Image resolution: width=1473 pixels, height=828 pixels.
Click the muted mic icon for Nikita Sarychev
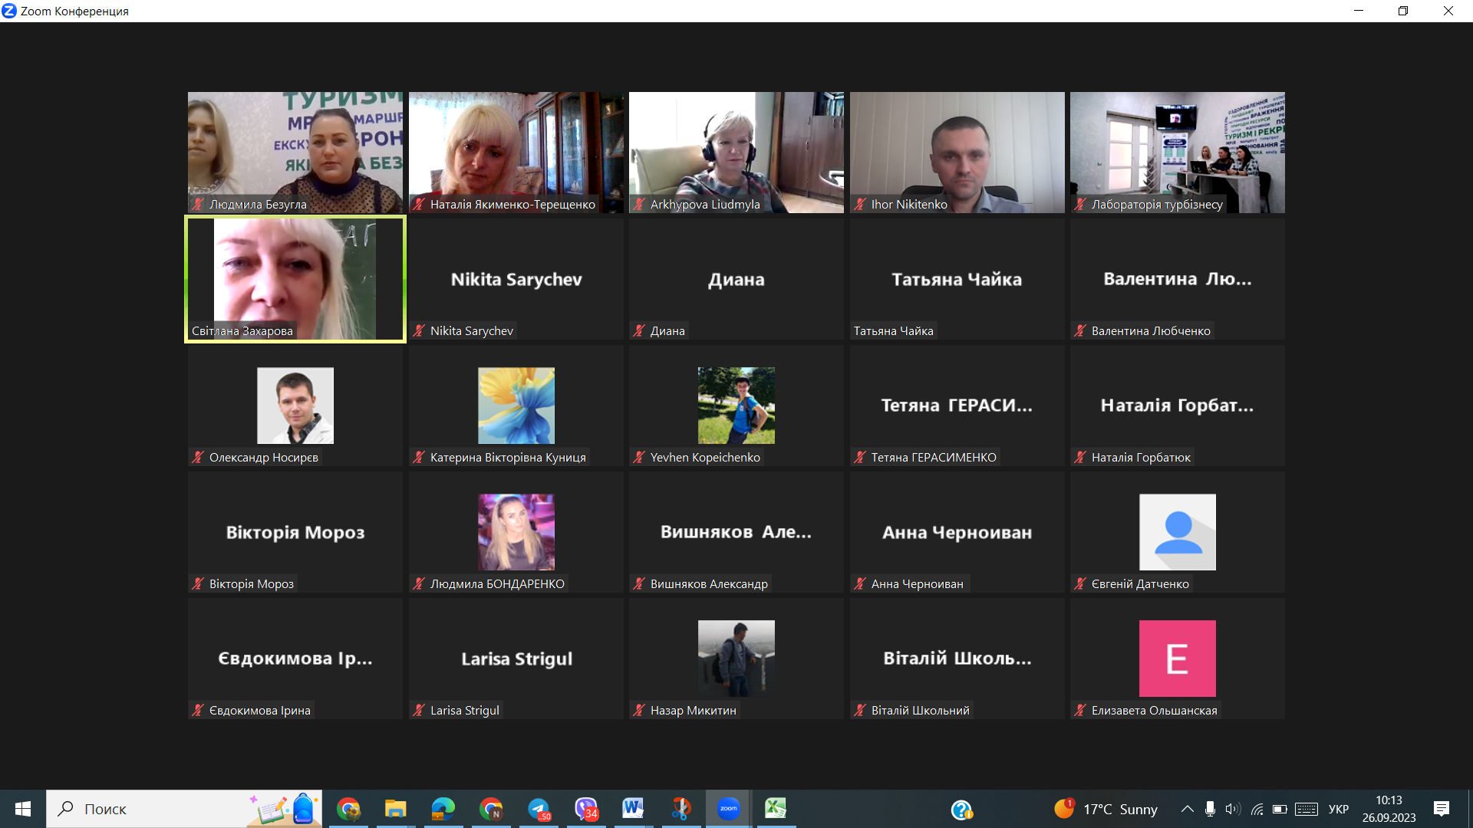[419, 331]
